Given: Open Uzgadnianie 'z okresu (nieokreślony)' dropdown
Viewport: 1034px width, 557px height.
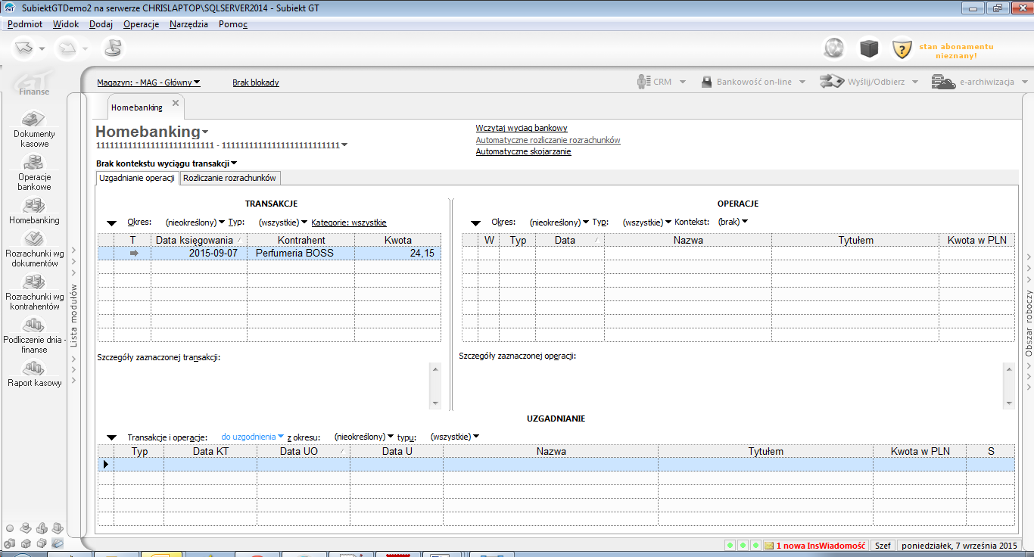Looking at the screenshot, I should point(364,437).
